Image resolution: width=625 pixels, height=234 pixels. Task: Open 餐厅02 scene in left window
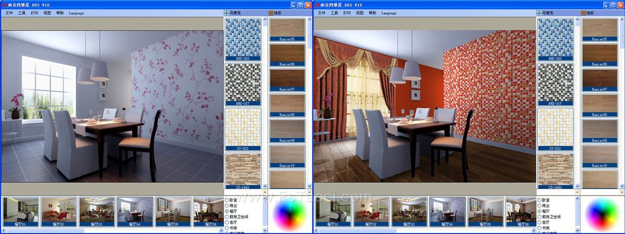[x=59, y=212]
